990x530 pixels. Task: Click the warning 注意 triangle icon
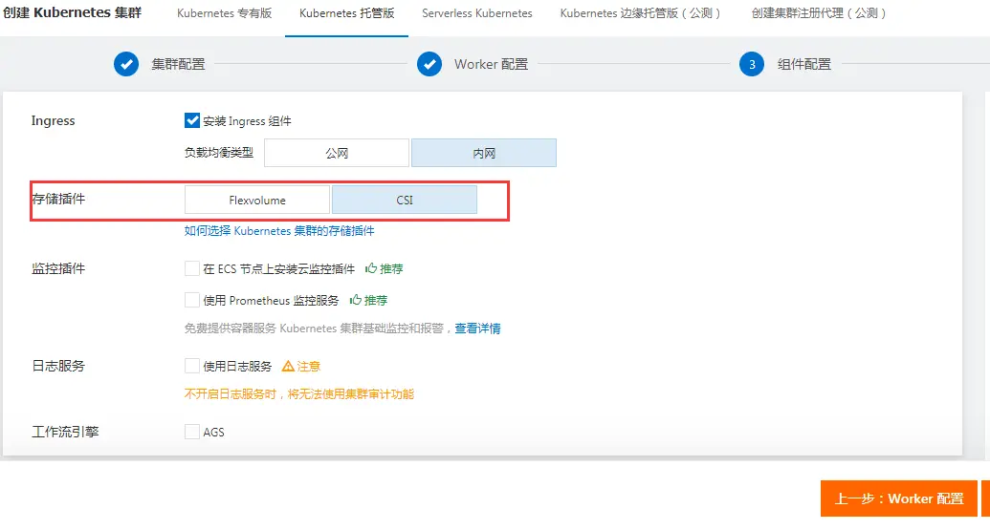click(x=288, y=366)
